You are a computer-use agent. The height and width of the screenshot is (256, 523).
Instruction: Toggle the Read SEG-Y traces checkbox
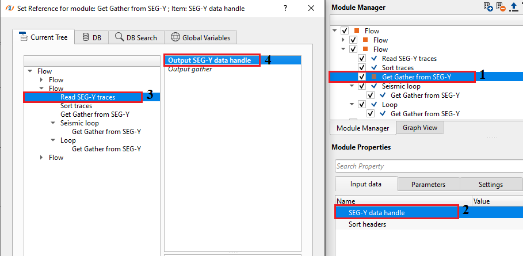(362, 59)
